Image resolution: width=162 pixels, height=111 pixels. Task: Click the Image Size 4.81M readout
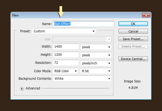click(132, 87)
